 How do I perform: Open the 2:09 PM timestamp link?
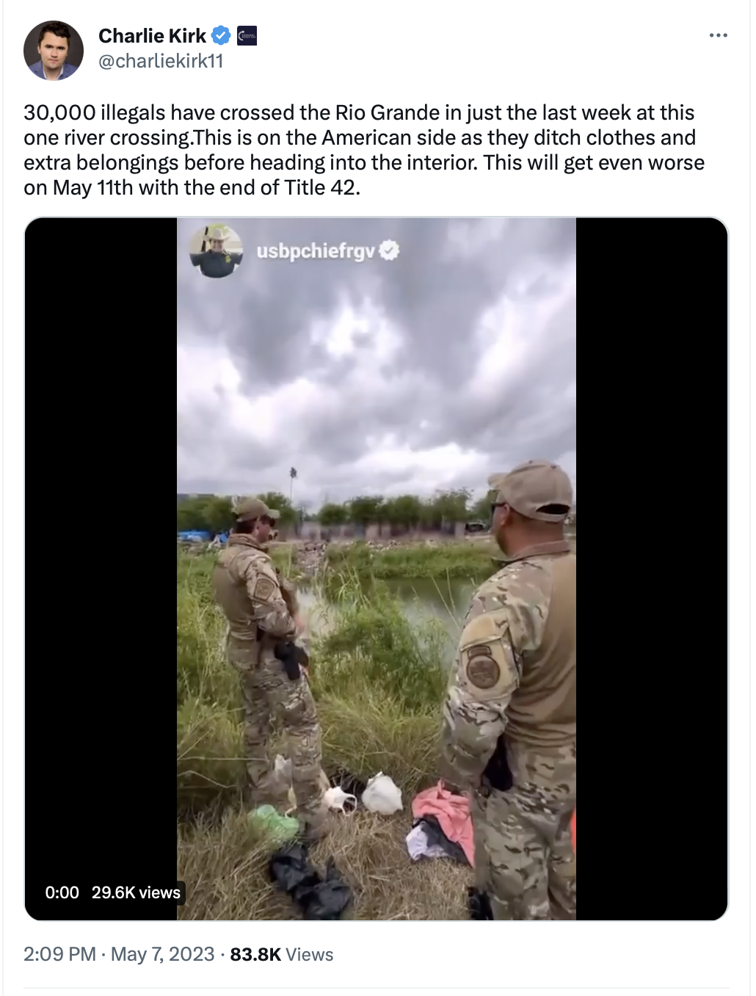click(x=59, y=954)
